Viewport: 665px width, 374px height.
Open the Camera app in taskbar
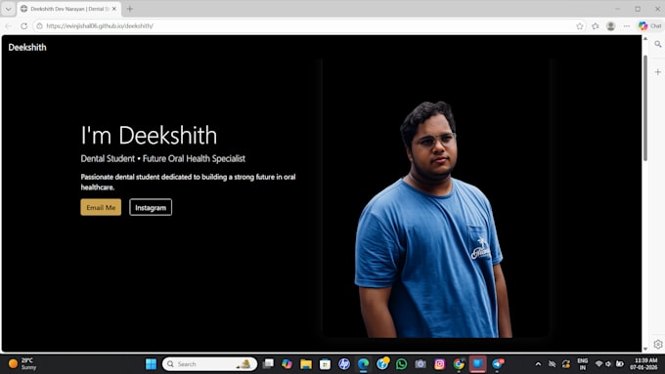tap(421, 364)
